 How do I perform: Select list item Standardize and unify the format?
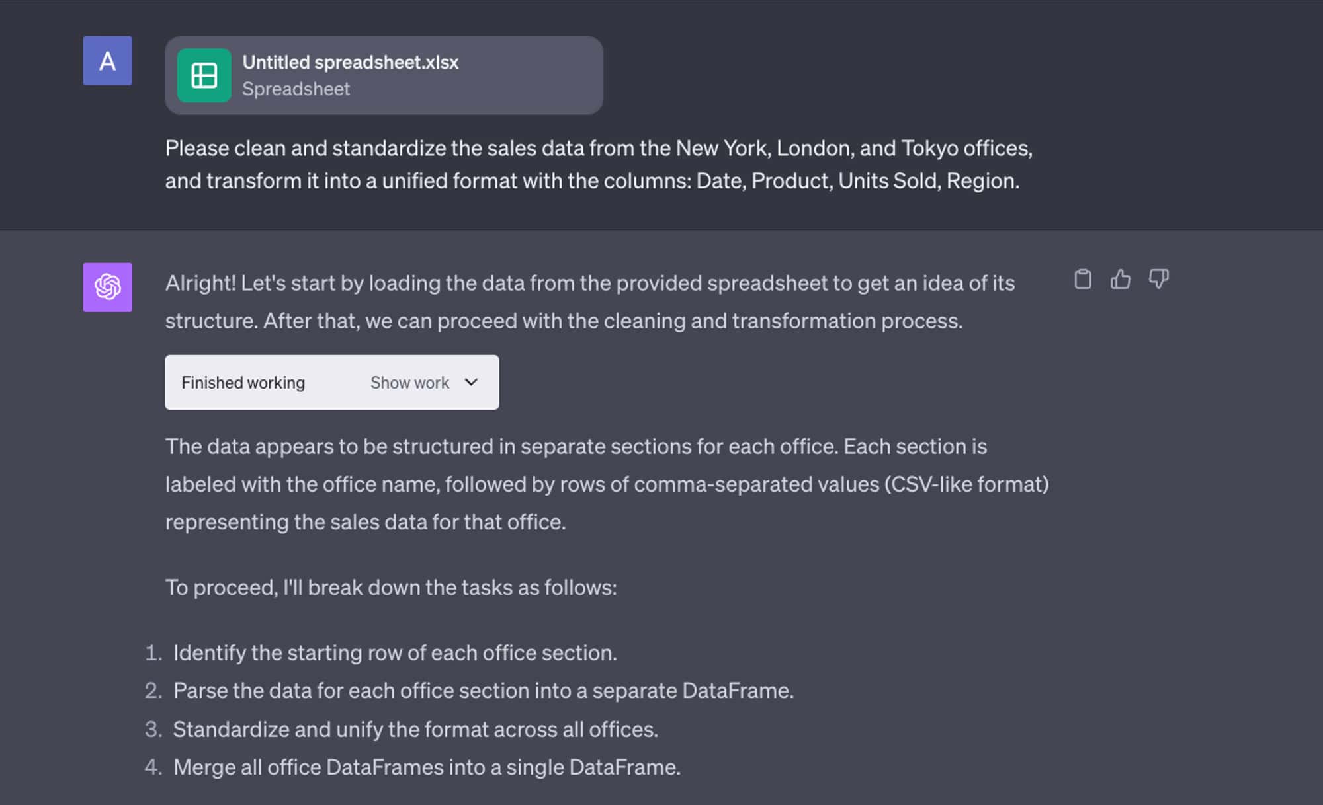pyautogui.click(x=415, y=729)
